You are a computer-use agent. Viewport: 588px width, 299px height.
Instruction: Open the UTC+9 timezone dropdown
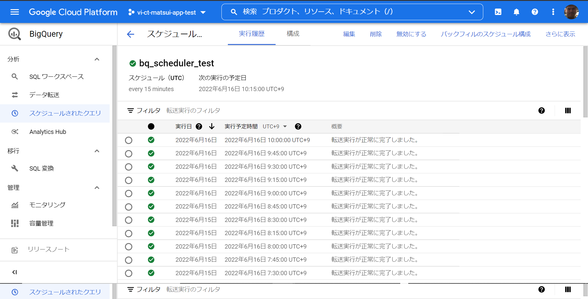(275, 127)
